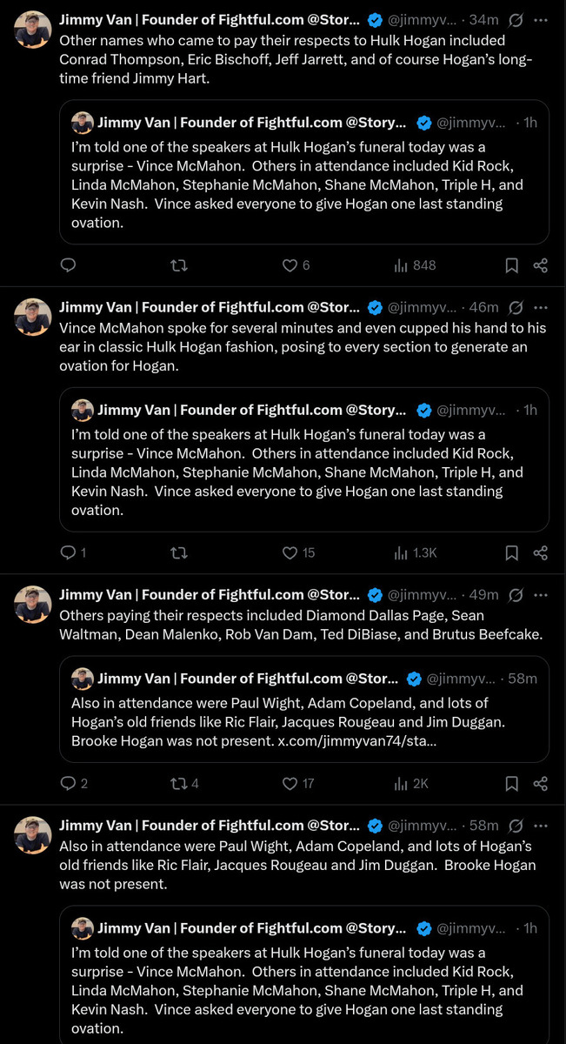
Task: Open Grok explain icon on 34m tweet
Action: 515,20
